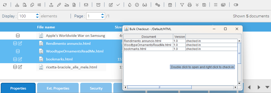Screen dimensions: 271x93
Task: Click pencil icon beside Rendimento annuncio.html
Action: coord(20,44)
